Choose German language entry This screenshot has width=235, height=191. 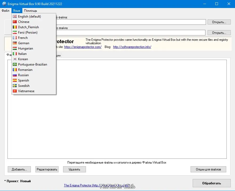(x=34, y=43)
